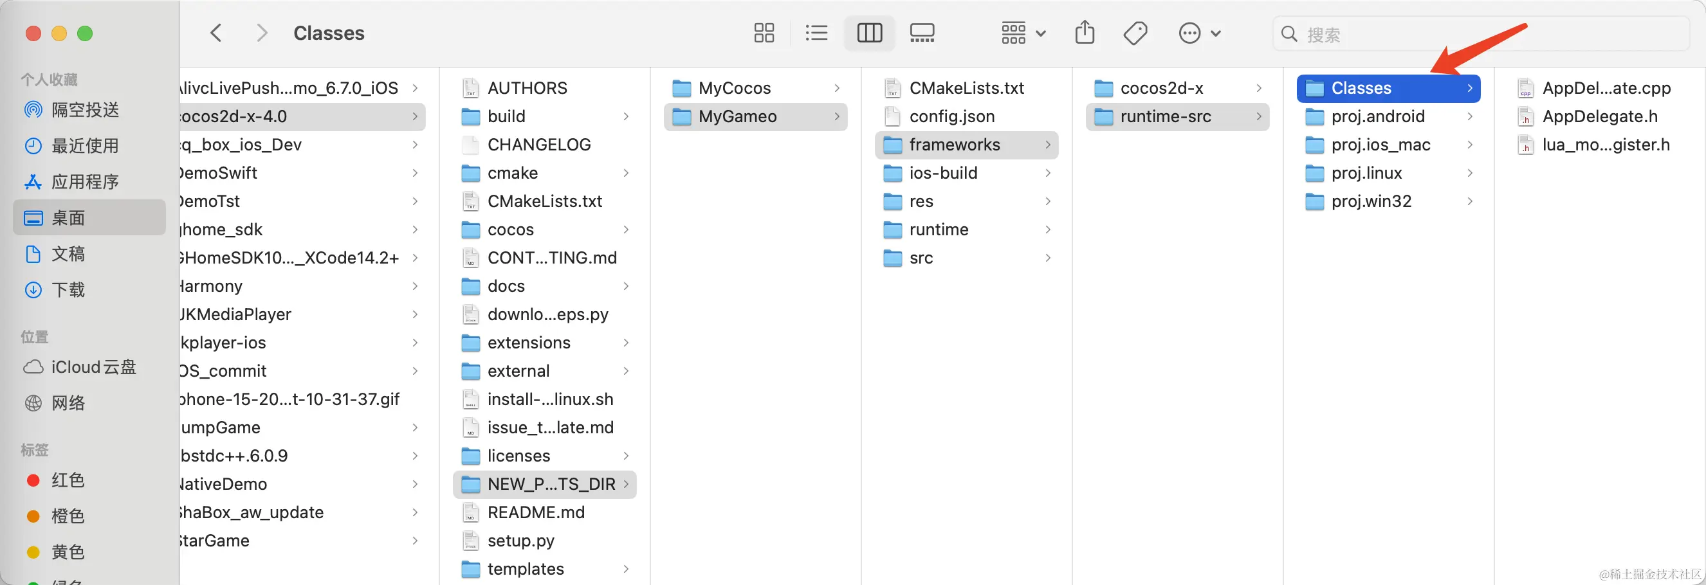Open the proj.linux folder
Viewport: 1706px width, 585px height.
pyautogui.click(x=1389, y=173)
